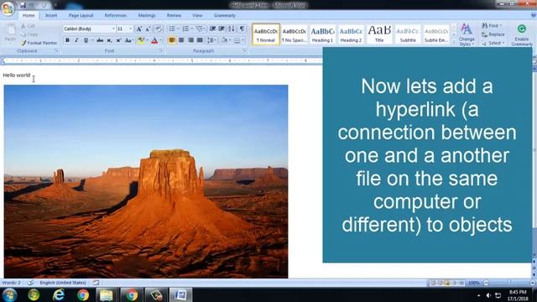
Task: Open Windows Start menu
Action: click(9, 294)
